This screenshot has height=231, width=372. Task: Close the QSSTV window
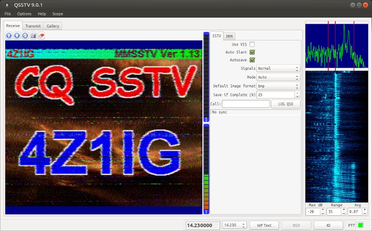point(365,5)
